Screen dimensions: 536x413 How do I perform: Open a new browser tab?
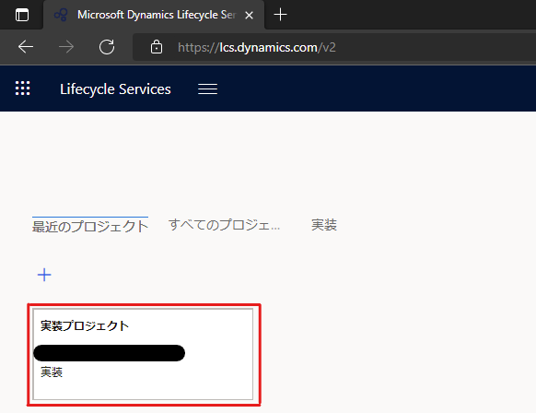click(x=280, y=15)
